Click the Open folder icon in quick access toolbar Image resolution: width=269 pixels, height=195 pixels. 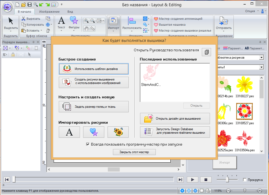(23, 4)
